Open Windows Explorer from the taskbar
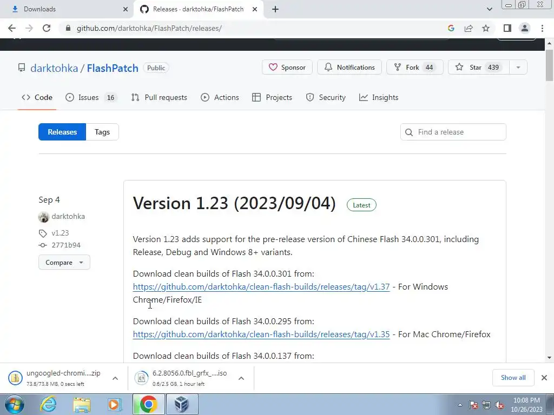Screen dimensions: 554x415 coord(82,405)
